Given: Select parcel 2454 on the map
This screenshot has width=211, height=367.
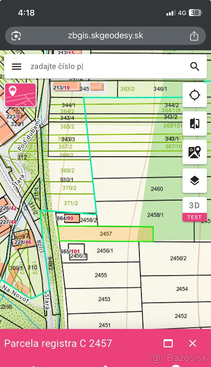Looking at the screenshot, I should (x=182, y=289).
